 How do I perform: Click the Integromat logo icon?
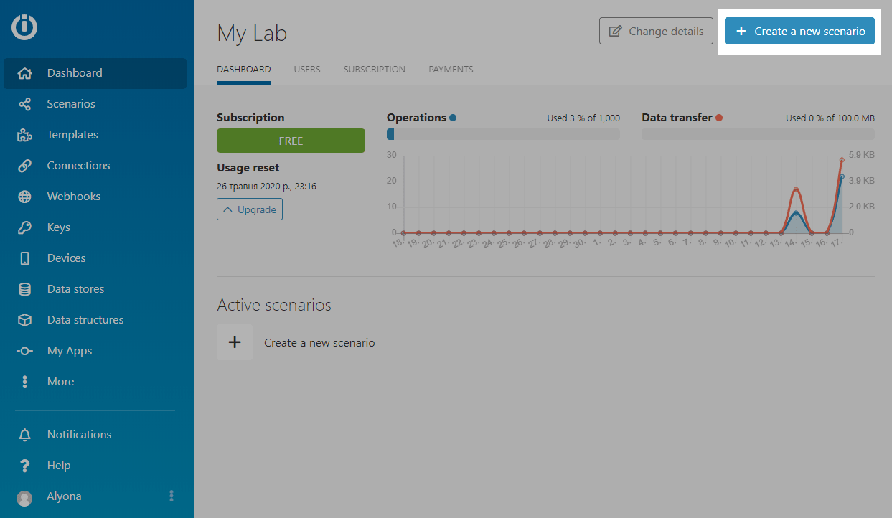click(x=24, y=27)
